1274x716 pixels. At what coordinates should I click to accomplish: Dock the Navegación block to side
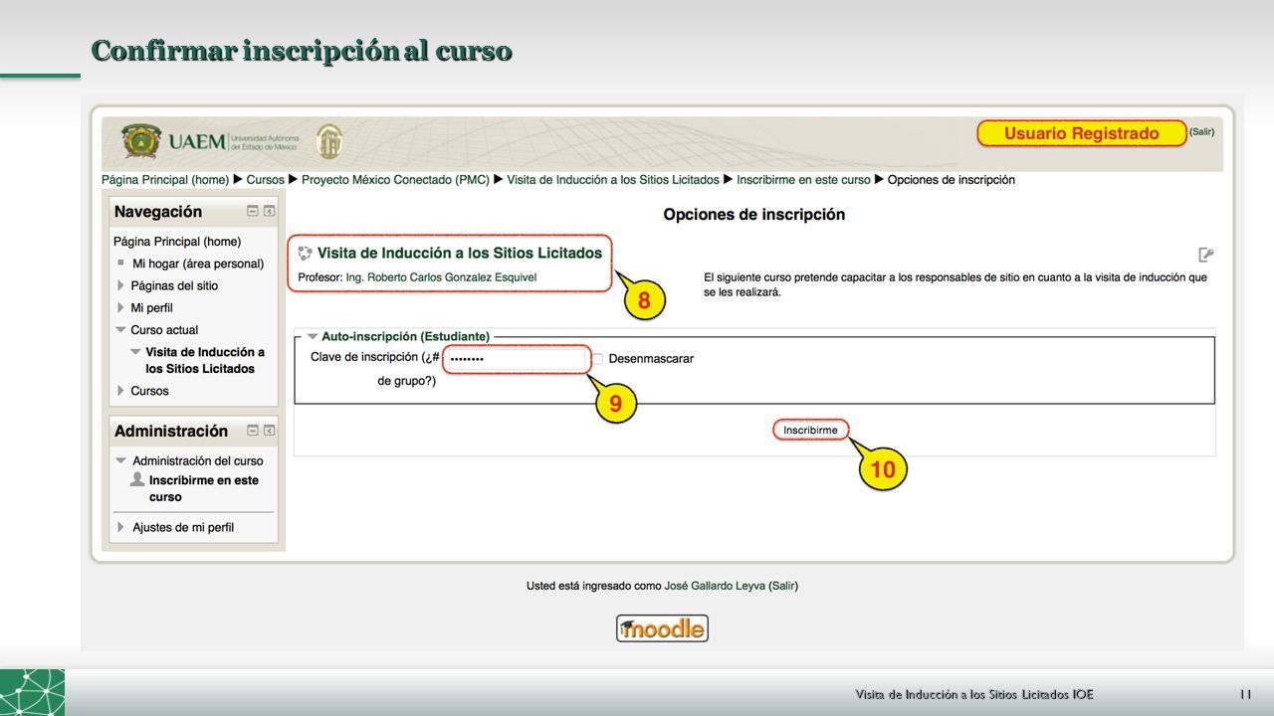pos(270,211)
